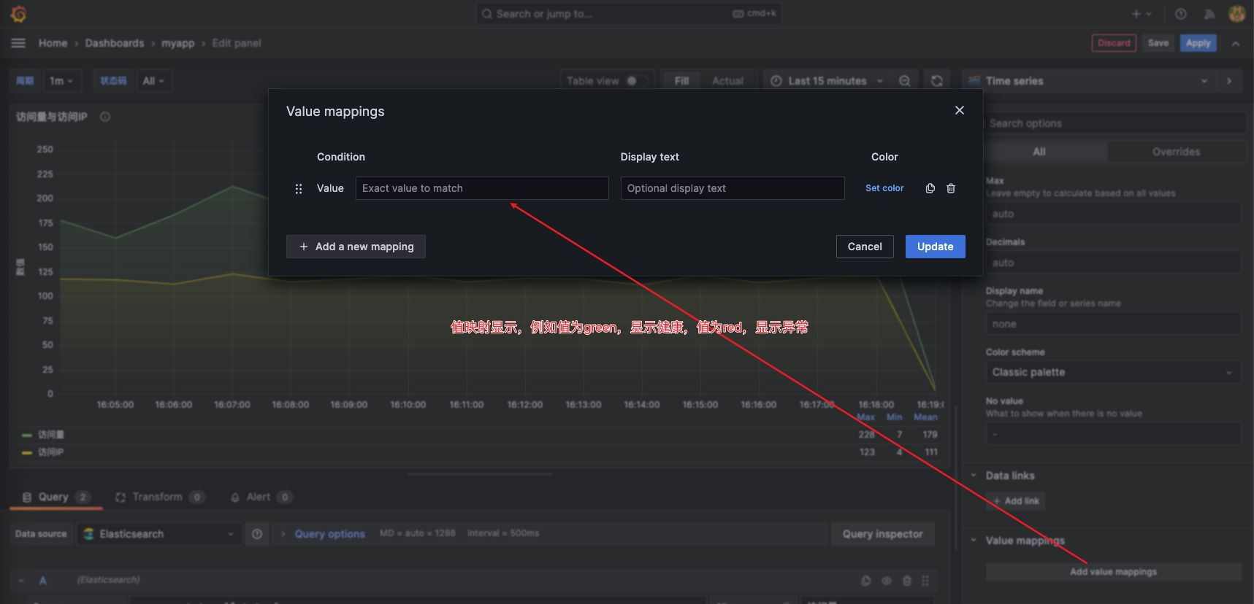The image size is (1254, 604).
Task: Select the Fill display option
Action: tap(681, 81)
